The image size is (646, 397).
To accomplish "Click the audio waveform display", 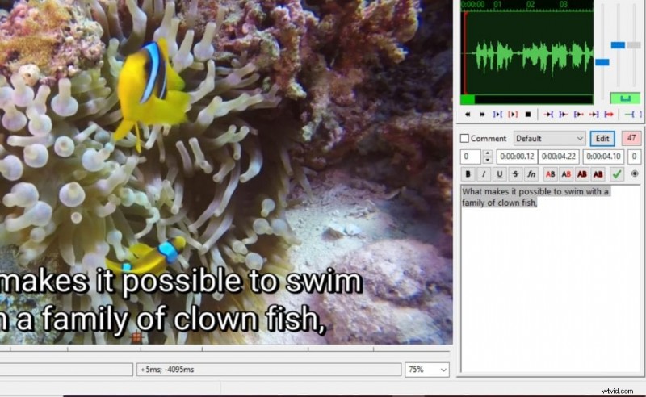I will 527,53.
